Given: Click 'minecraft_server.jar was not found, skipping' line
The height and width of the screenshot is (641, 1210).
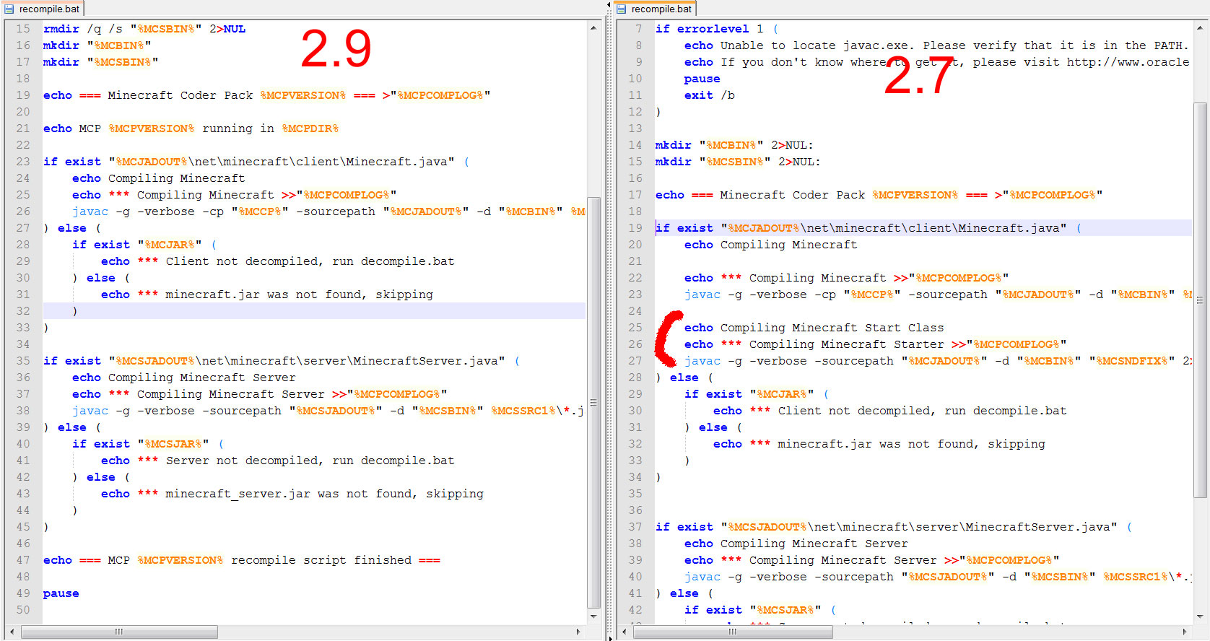Looking at the screenshot, I should [x=292, y=494].
